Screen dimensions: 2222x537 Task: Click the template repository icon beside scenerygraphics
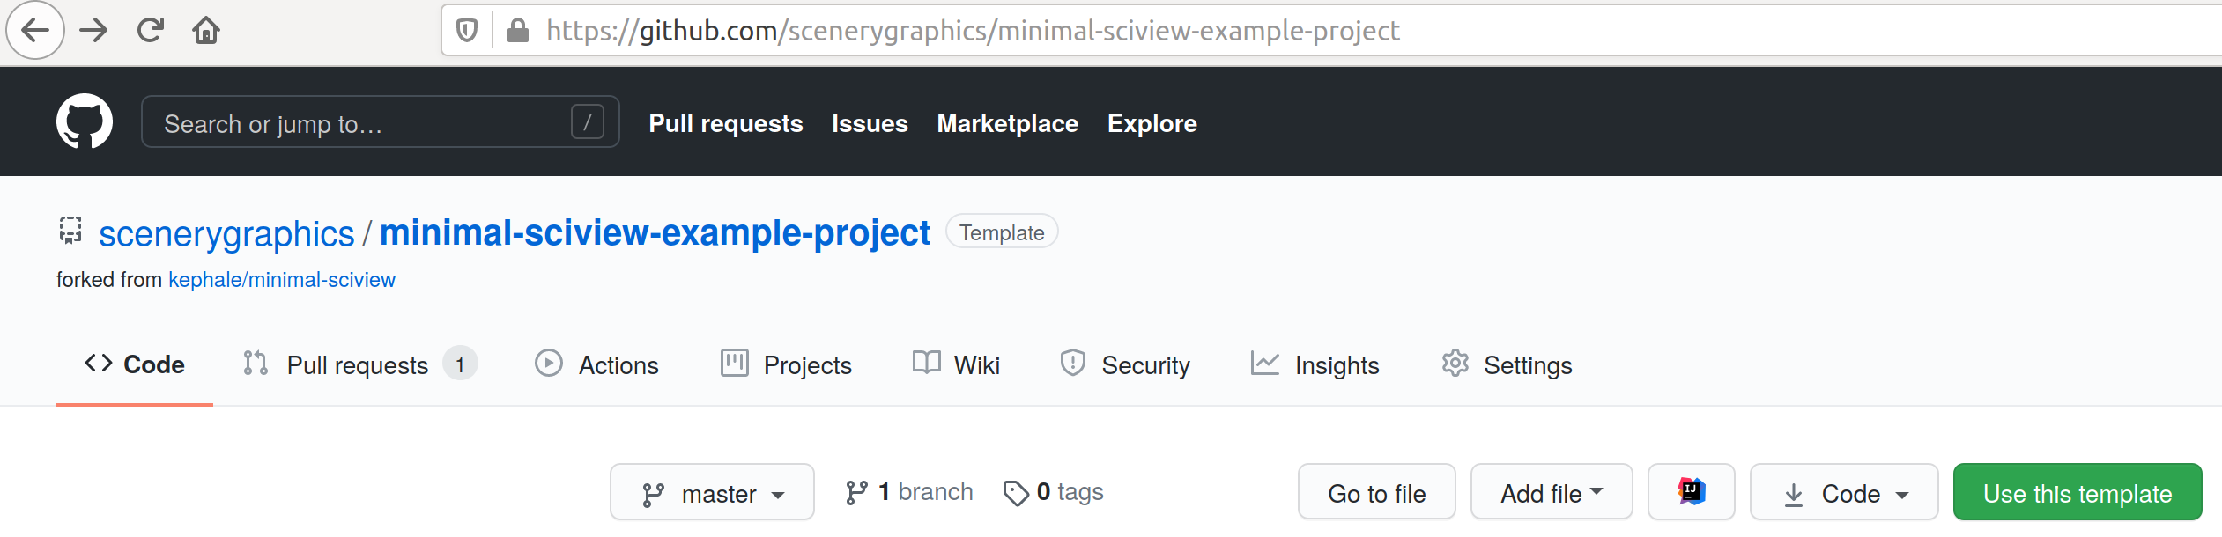click(x=70, y=231)
